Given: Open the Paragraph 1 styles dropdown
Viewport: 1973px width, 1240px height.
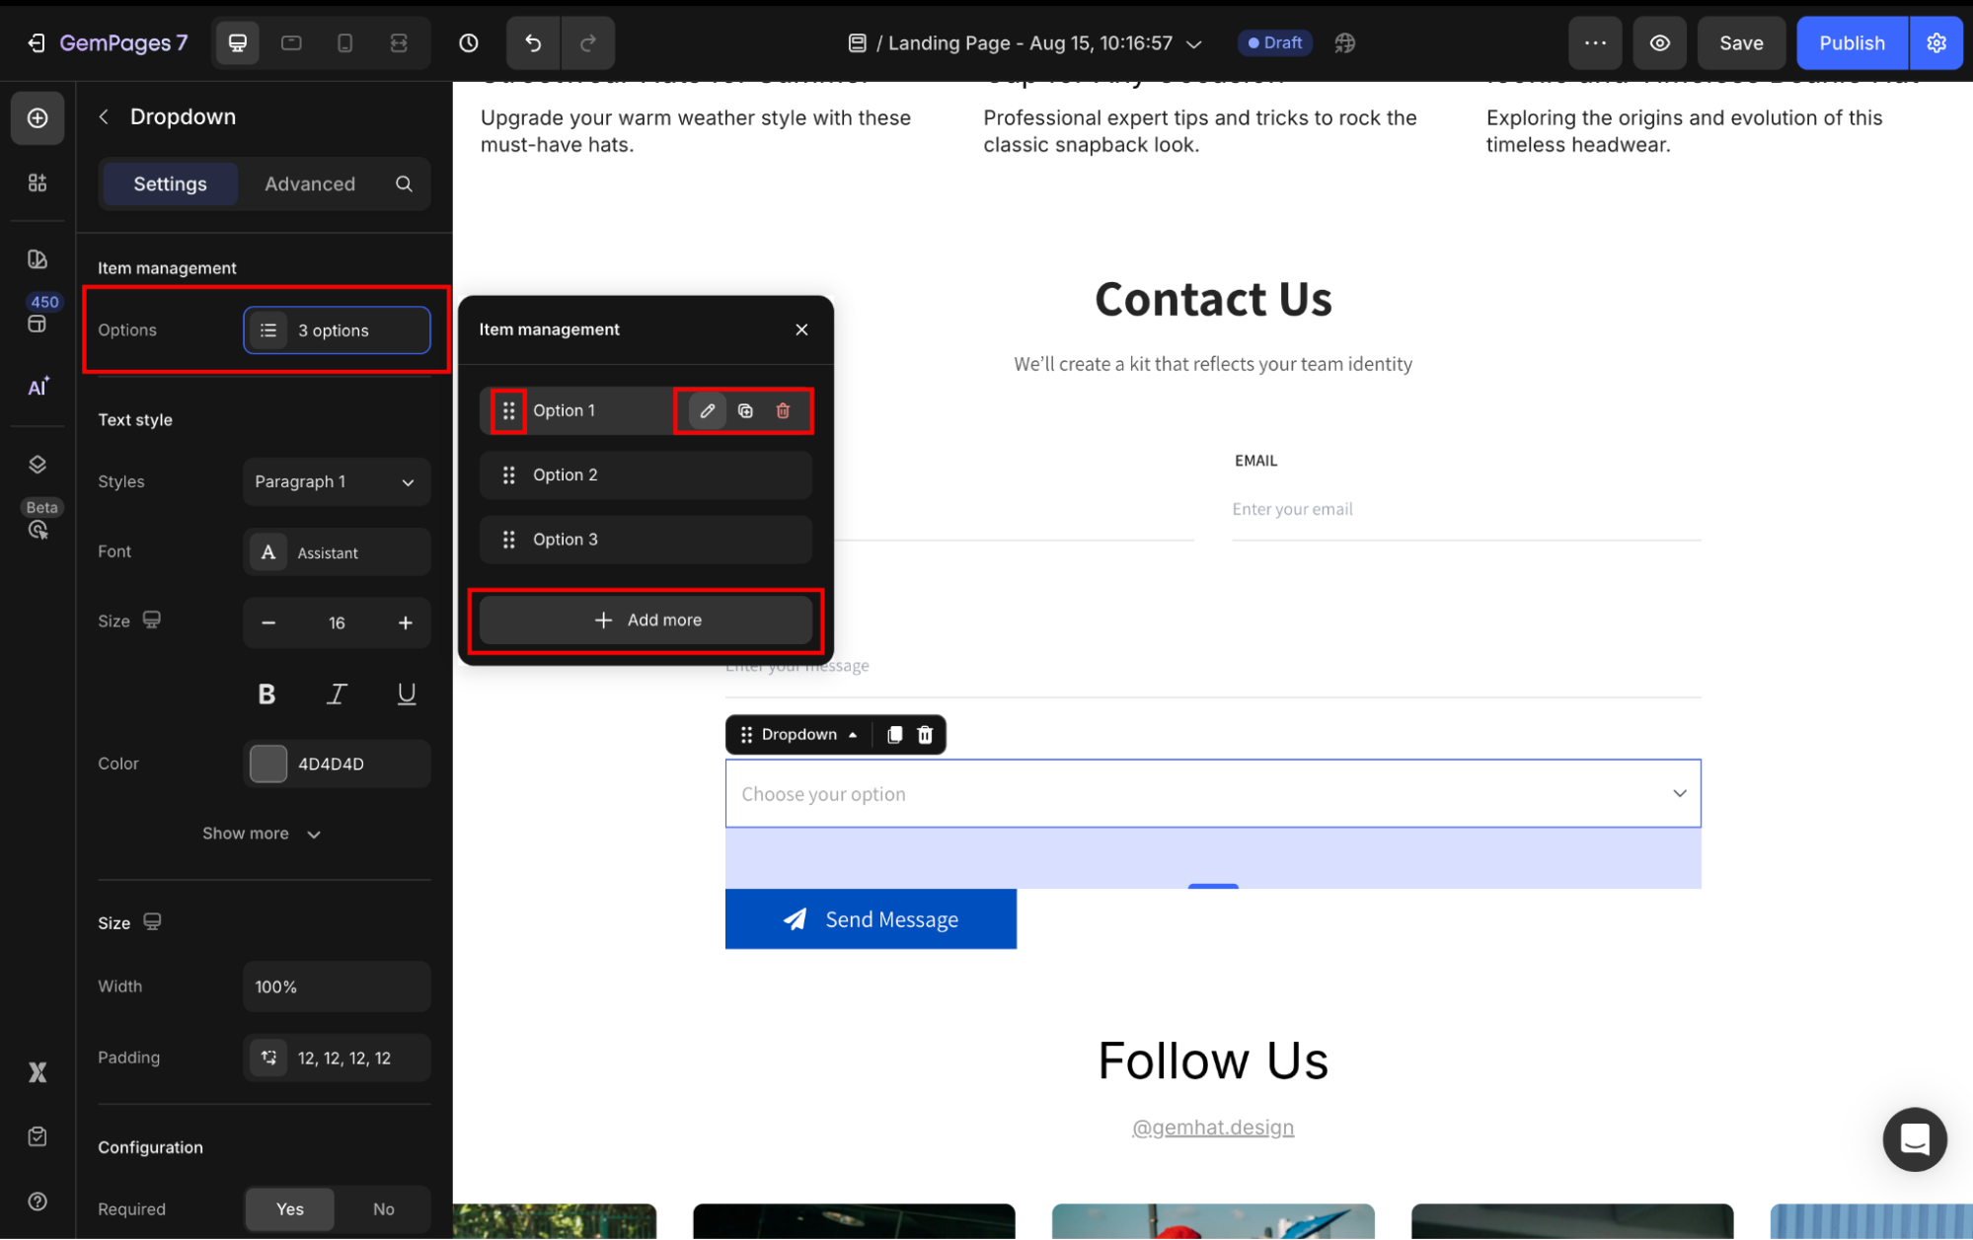Looking at the screenshot, I should tap(336, 481).
